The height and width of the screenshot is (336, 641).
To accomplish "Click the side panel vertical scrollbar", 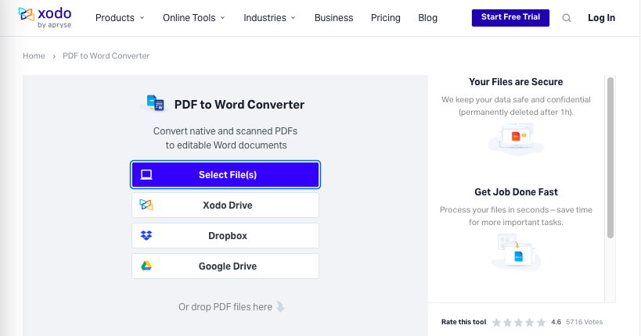I will 610,158.
